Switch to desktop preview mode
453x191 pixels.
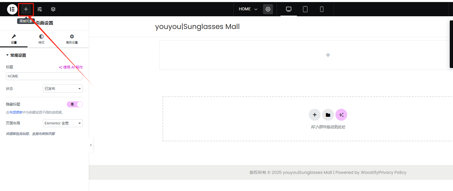[289, 9]
